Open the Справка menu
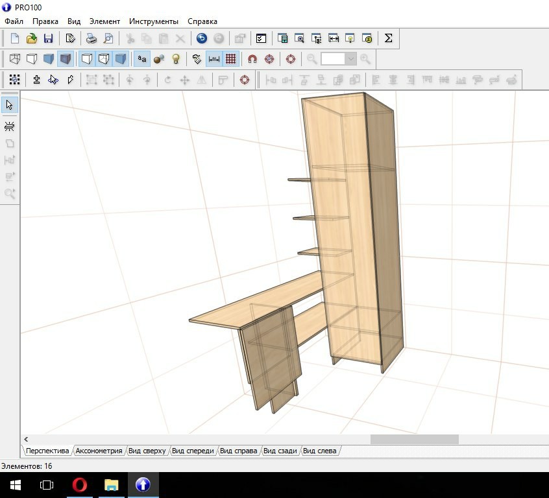This screenshot has width=549, height=498. (202, 21)
